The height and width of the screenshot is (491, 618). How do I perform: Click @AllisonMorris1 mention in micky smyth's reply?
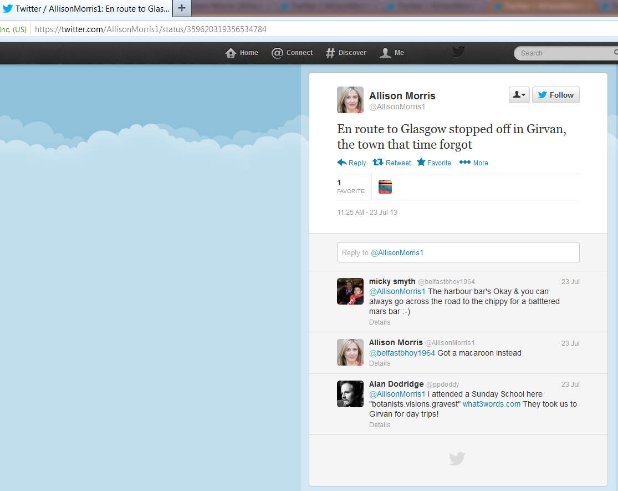397,291
